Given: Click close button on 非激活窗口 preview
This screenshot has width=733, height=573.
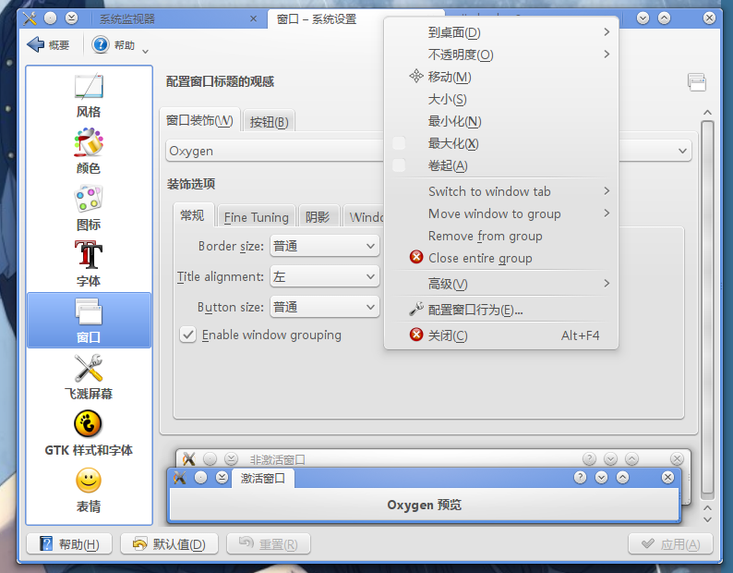Looking at the screenshot, I should [x=677, y=458].
